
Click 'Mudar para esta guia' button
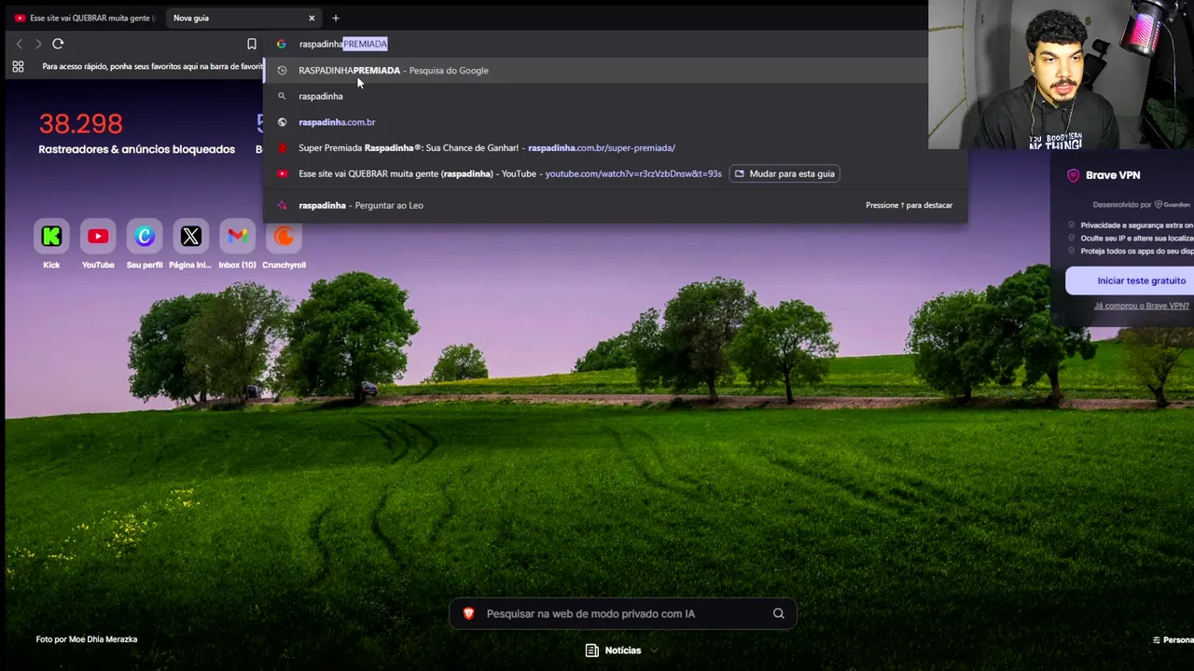pyautogui.click(x=784, y=173)
